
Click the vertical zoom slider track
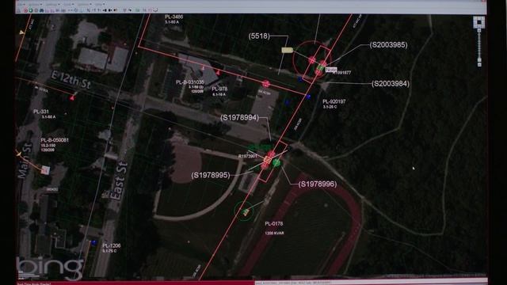pyautogui.click(x=479, y=45)
